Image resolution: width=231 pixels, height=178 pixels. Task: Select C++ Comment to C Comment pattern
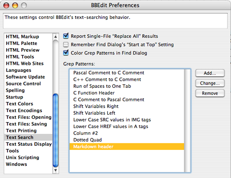[x=127, y=80]
